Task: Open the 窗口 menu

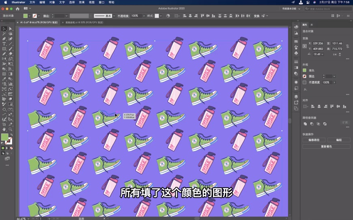Action: 101,2
